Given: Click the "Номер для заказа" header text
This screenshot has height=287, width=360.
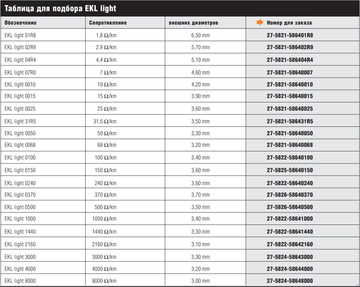Looking at the screenshot, I should point(289,23).
